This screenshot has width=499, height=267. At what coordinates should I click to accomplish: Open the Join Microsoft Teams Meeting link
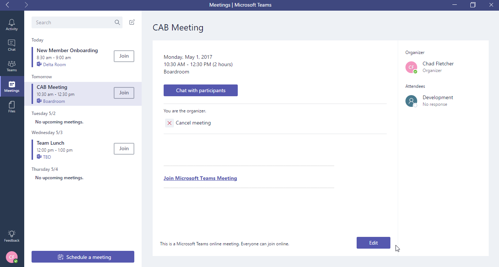pos(200,178)
